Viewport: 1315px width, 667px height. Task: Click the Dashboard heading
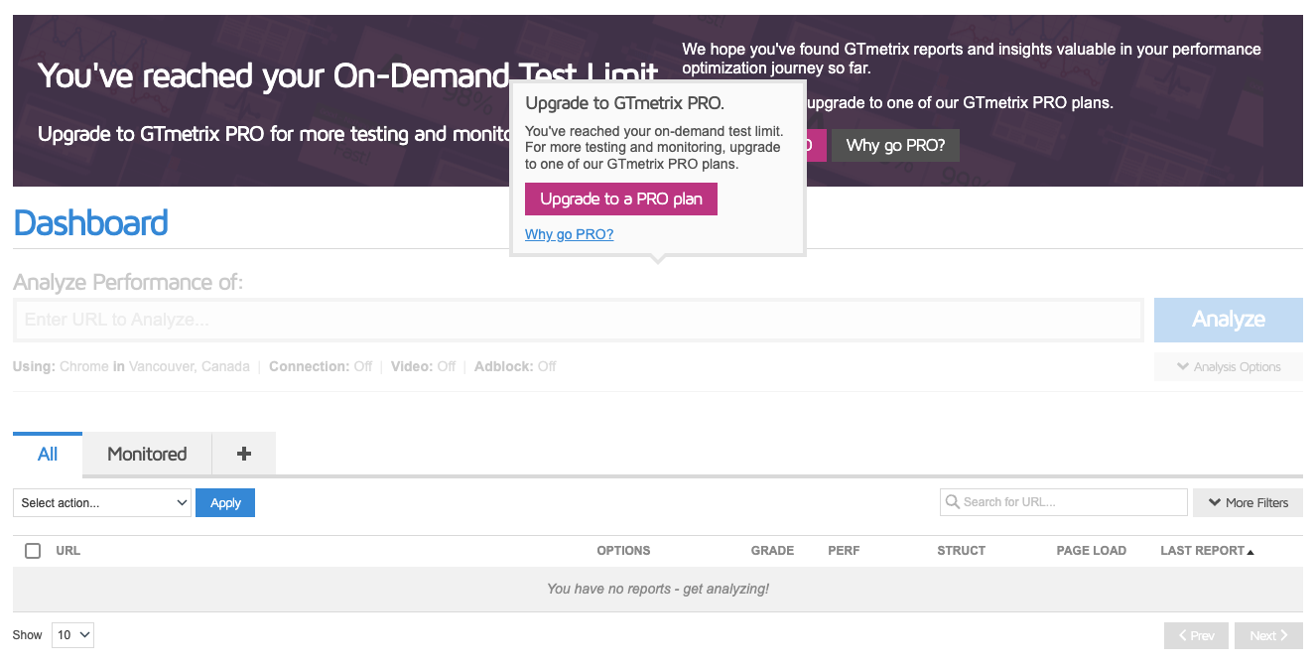(x=90, y=222)
